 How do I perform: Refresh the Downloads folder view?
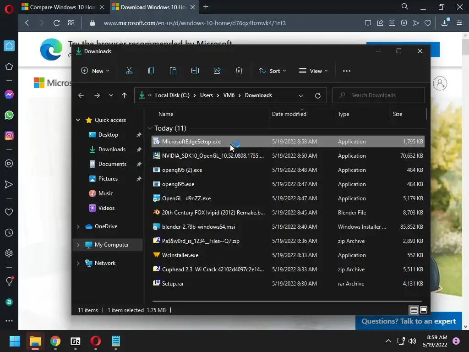pos(318,95)
